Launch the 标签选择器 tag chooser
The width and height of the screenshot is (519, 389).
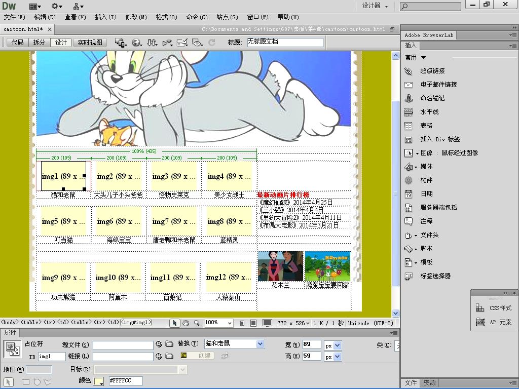tap(409, 276)
